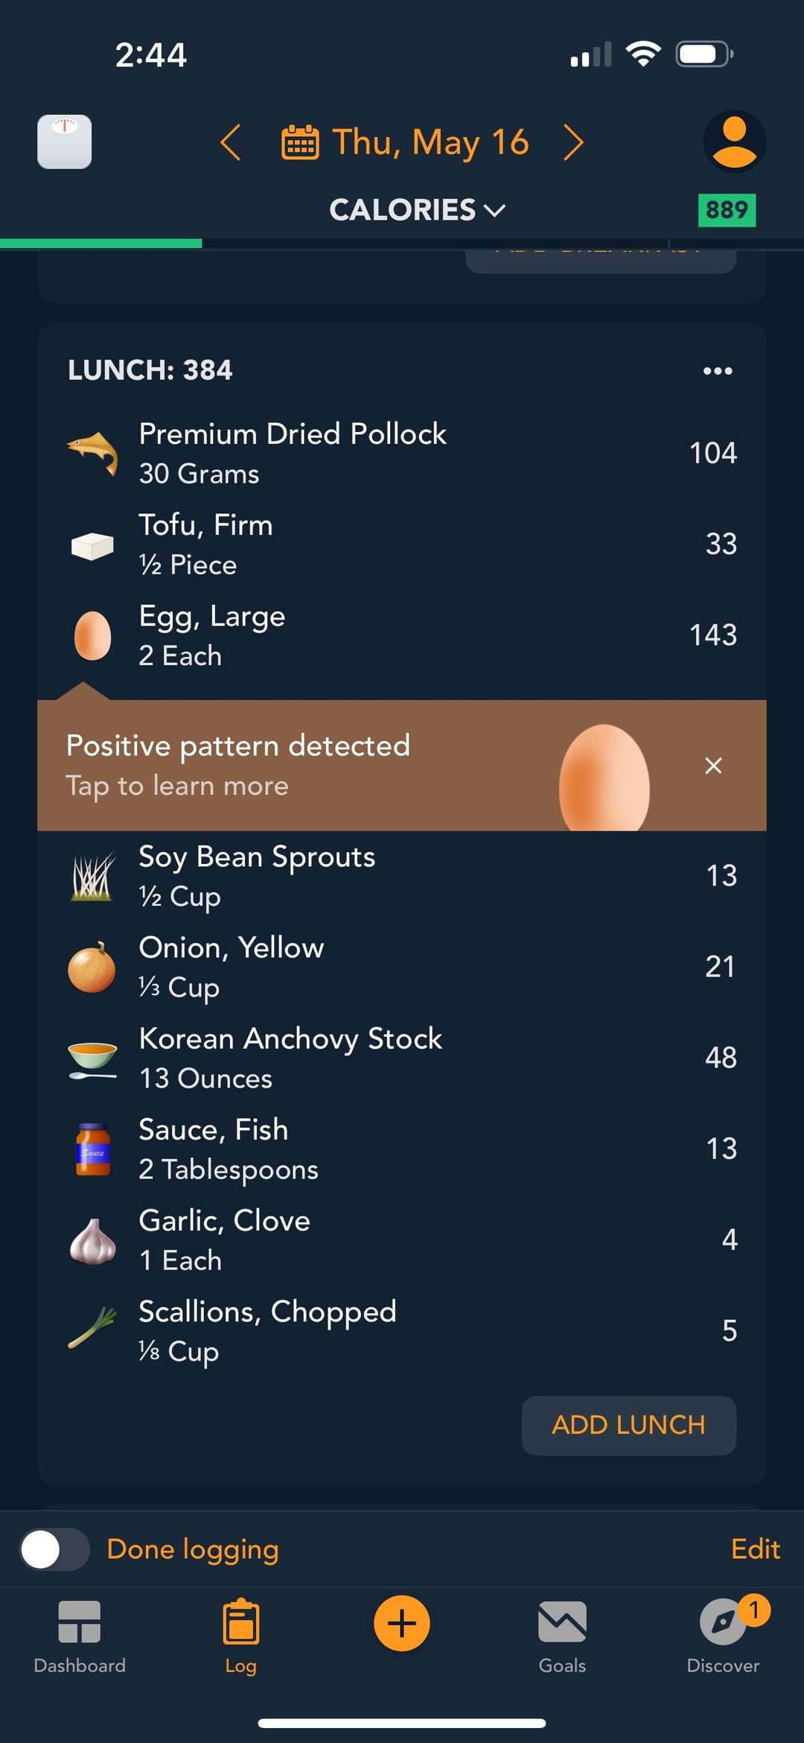Open the user profile avatar
The image size is (804, 1743).
pyautogui.click(x=734, y=142)
